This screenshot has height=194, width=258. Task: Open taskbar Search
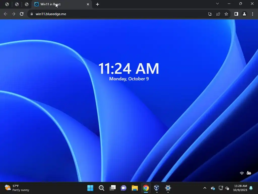(102, 188)
